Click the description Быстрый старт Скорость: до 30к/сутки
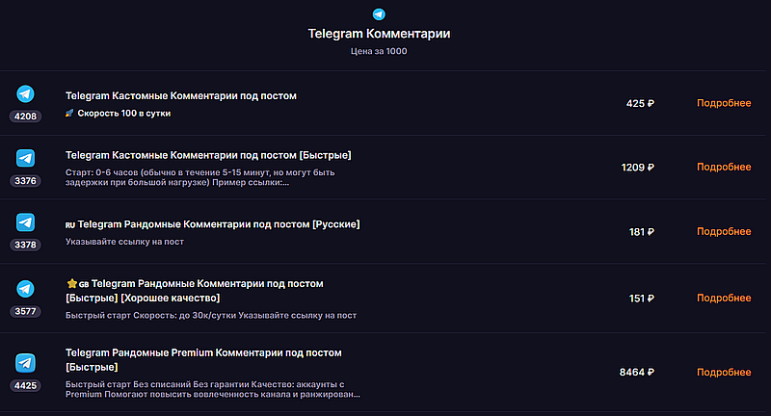Screen dimensions: 771x416 tap(211, 315)
